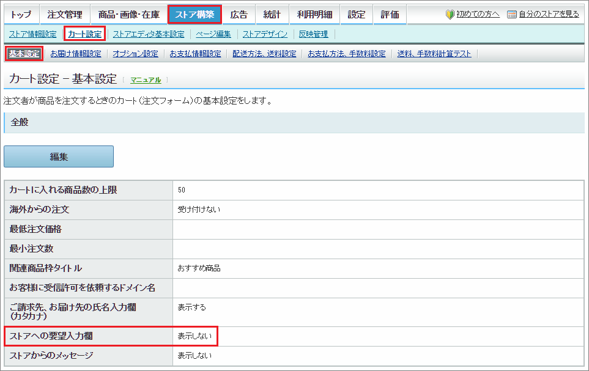The image size is (589, 371).
Task: Click the 受け付けない value
Action: click(x=199, y=210)
